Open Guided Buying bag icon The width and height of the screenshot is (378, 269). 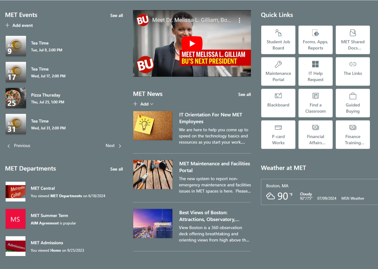pos(353,96)
